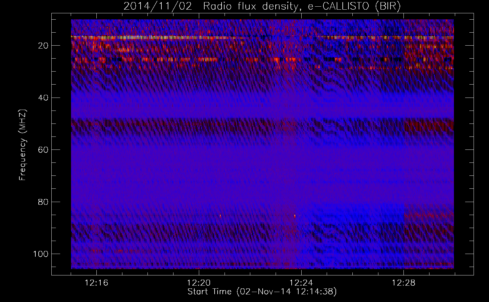Click the 80 frequency tick label

click(44, 202)
